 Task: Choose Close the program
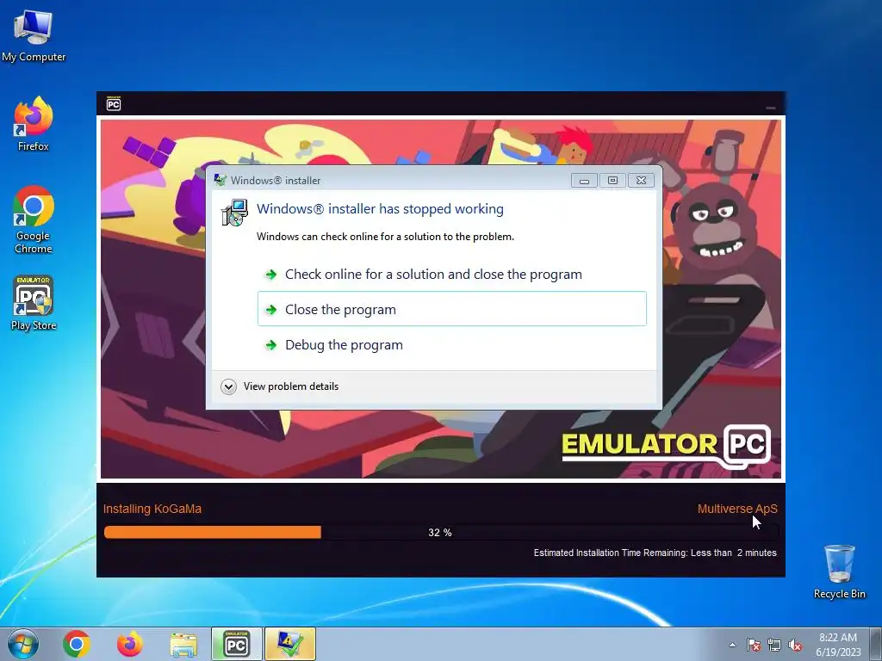451,309
